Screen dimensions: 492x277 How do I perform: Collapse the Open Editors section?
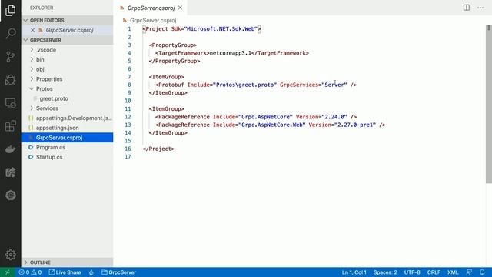(67, 20)
